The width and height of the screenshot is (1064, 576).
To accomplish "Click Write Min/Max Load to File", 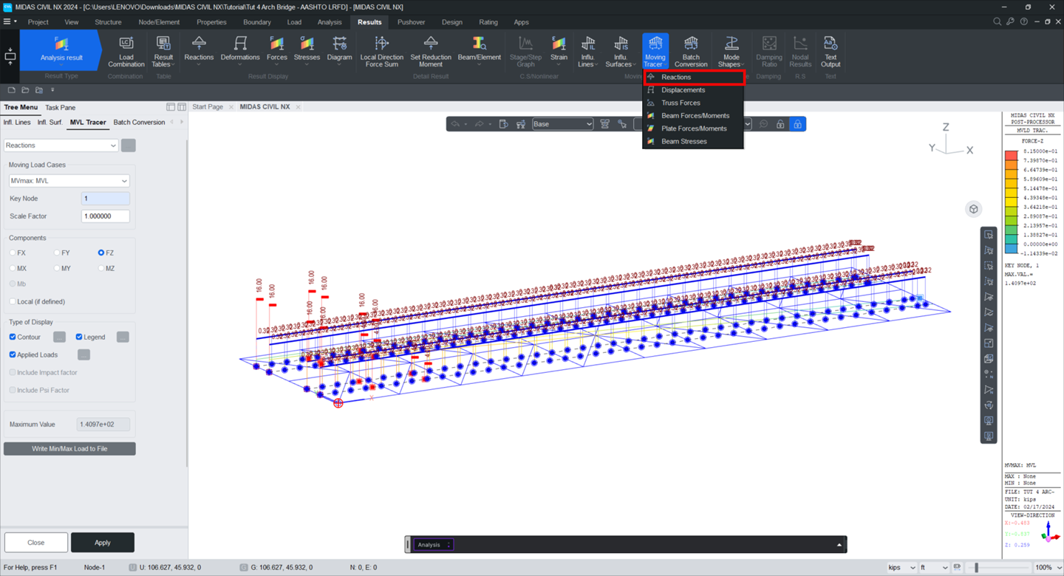I will [x=69, y=449].
